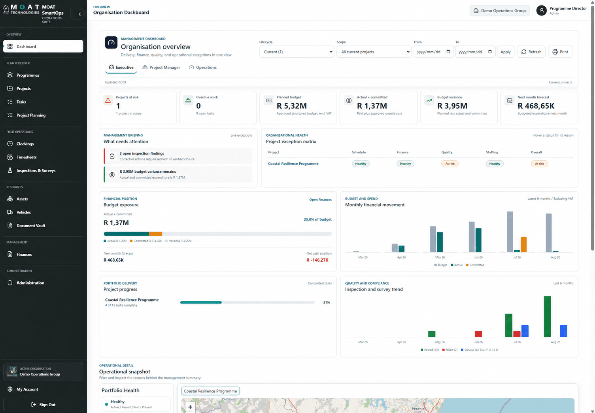This screenshot has height=413, width=595.
Task: Click the Overall 'At risk' status badge
Action: coord(539,164)
